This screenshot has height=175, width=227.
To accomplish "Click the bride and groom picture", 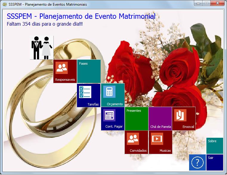I will [x=42, y=48].
